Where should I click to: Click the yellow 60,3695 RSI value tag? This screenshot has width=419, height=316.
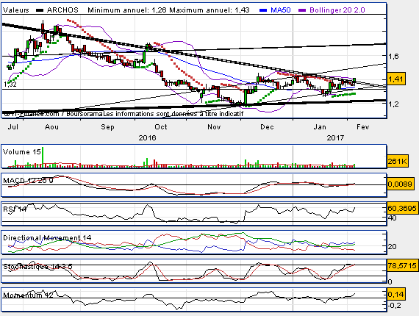402,208
